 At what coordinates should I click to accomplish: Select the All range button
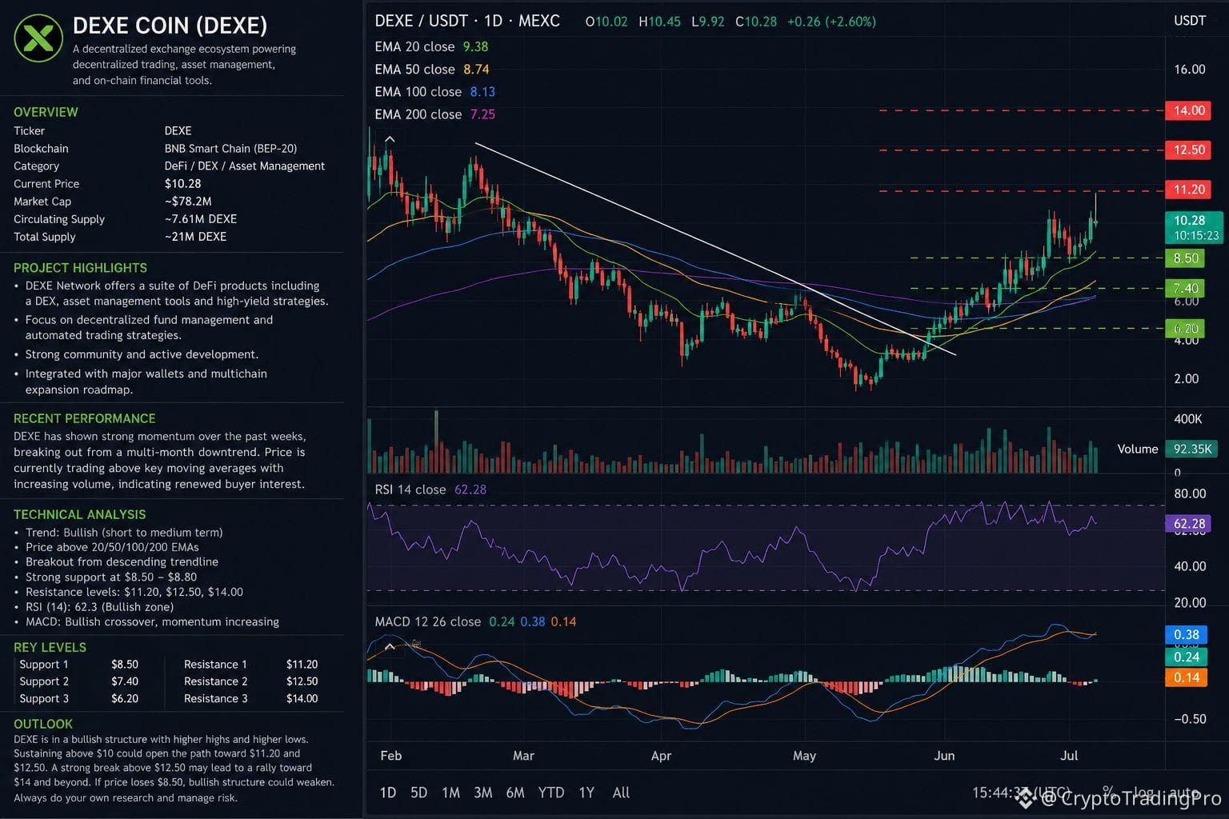point(621,793)
